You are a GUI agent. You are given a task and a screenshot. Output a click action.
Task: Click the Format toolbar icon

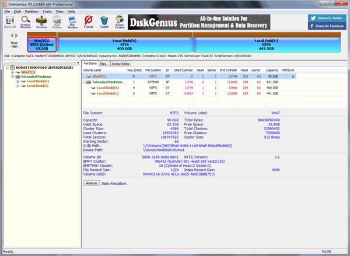point(89,22)
